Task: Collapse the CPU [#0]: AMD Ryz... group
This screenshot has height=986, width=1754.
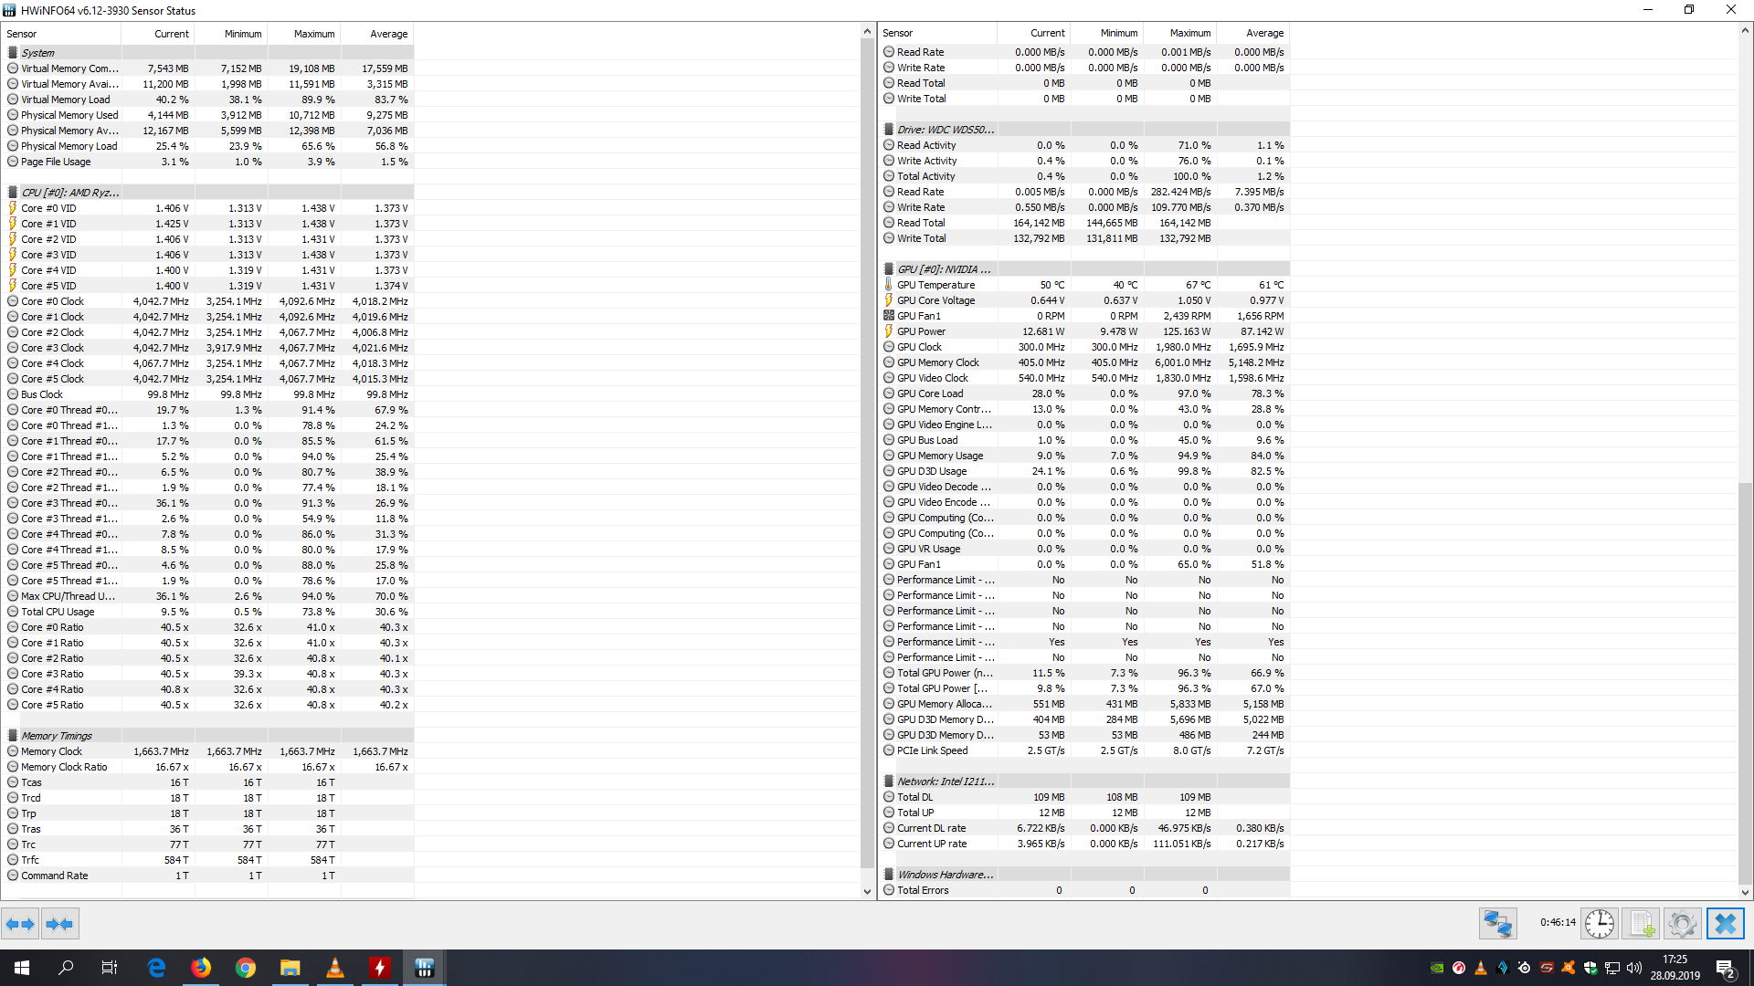Action: click(x=69, y=193)
